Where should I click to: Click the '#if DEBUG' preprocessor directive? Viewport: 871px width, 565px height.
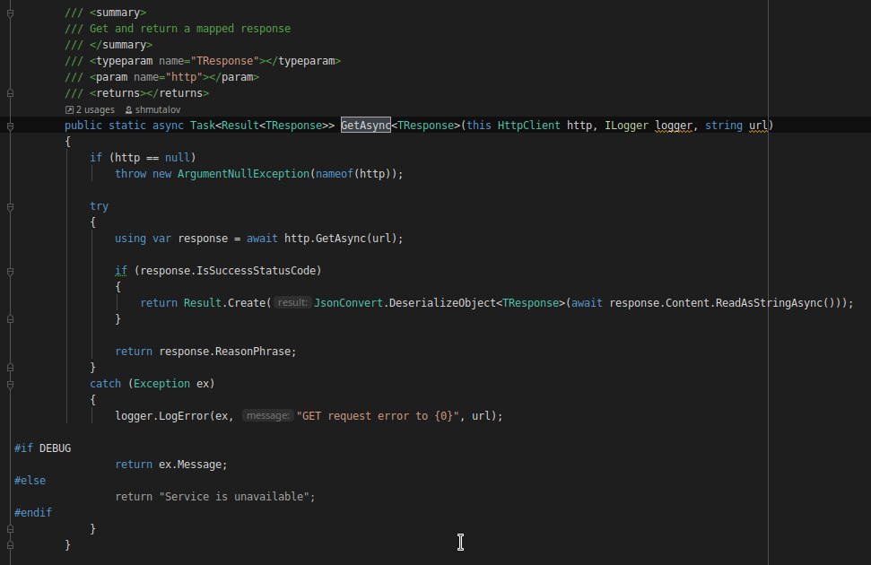(x=42, y=448)
